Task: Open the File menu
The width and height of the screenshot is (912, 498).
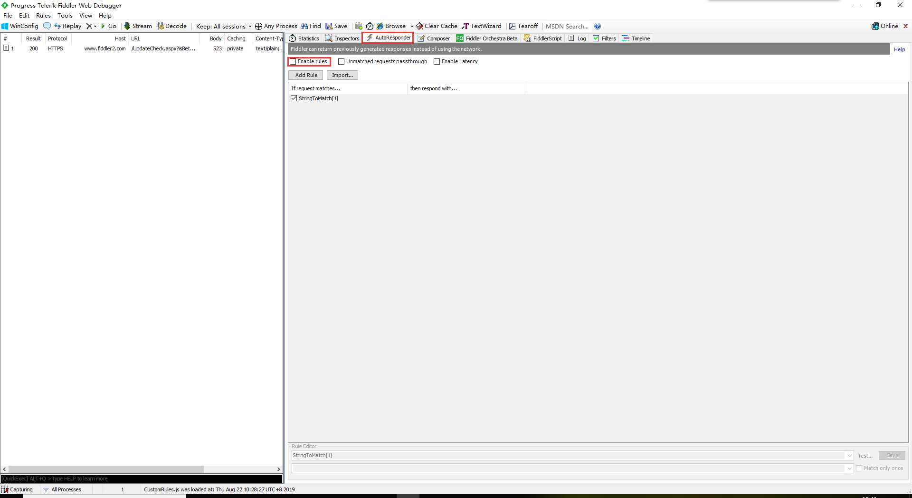Action: click(x=8, y=15)
